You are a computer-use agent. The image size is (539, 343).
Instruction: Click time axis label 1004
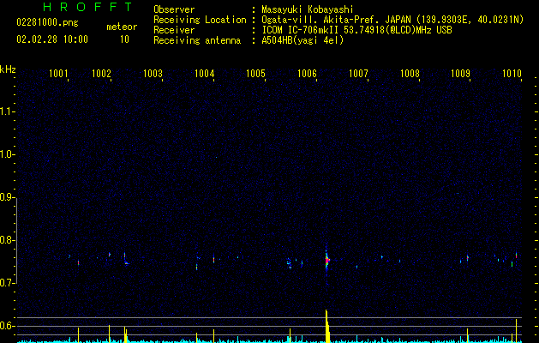tap(204, 74)
